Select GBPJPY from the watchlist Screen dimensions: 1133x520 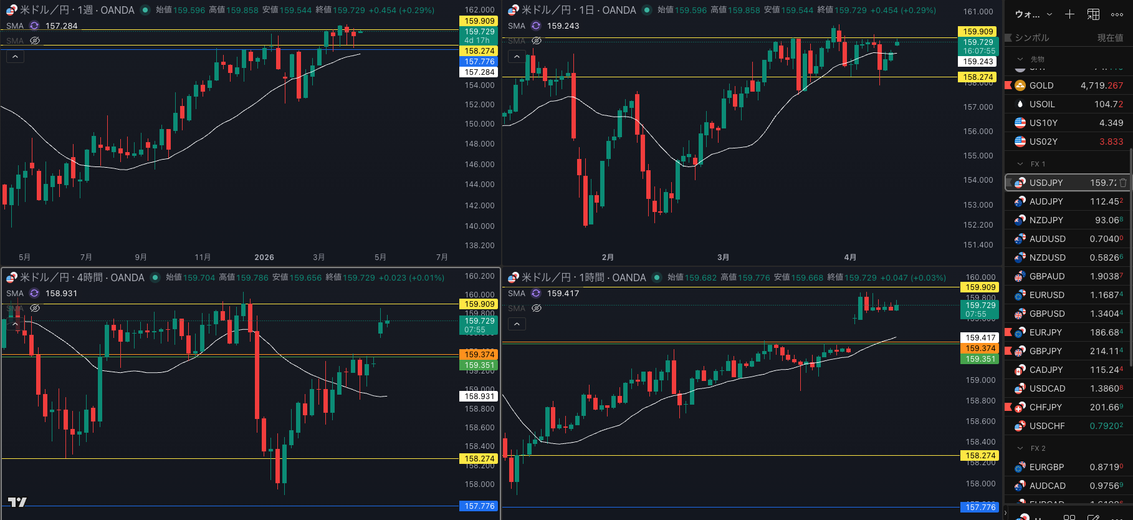point(1046,351)
